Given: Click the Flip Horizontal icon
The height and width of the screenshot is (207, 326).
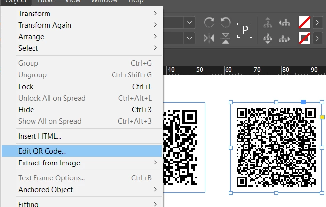Looking at the screenshot, I should click(209, 38).
